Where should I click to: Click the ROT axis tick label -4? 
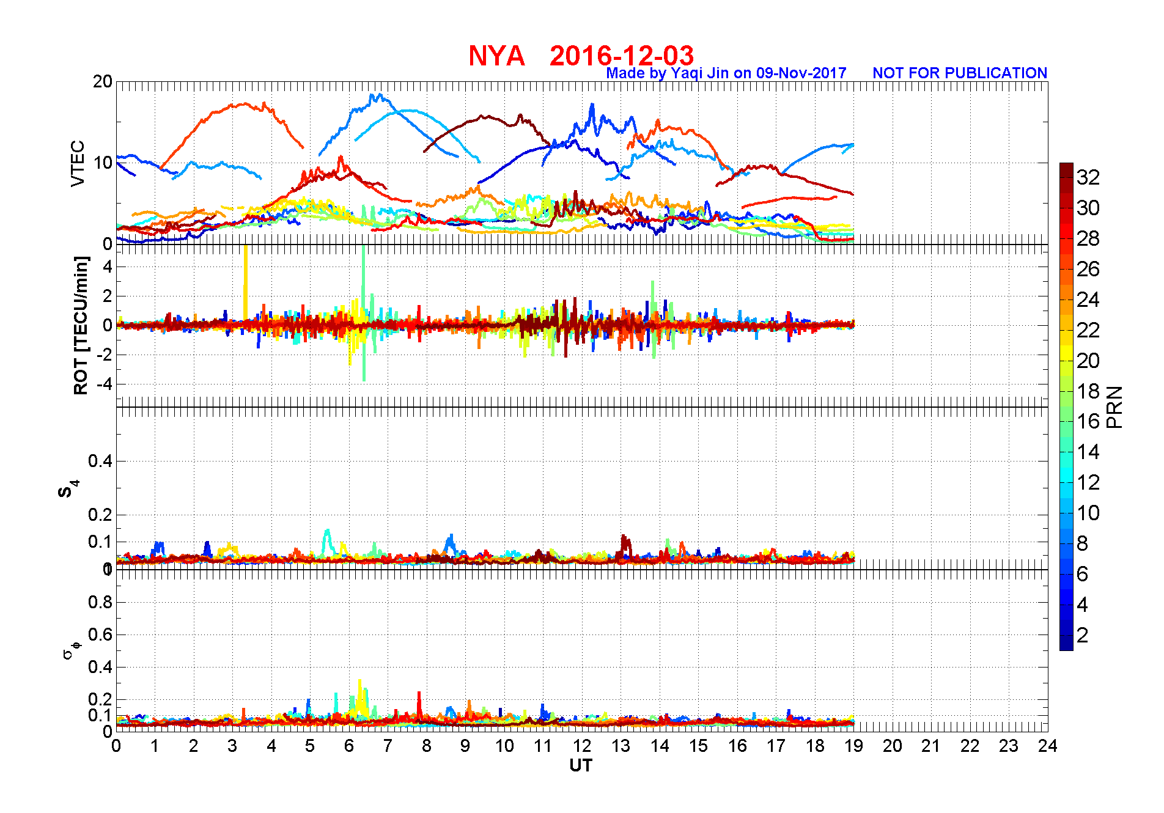pos(104,384)
